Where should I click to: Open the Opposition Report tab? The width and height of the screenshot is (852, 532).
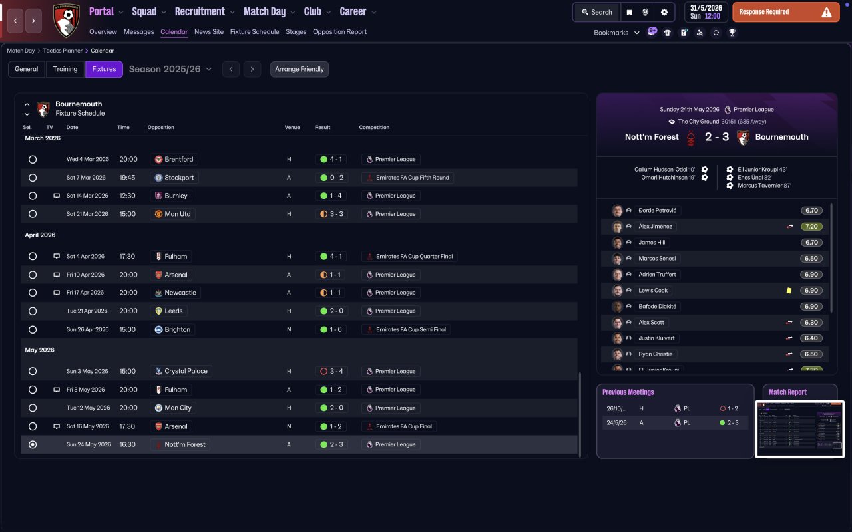click(x=339, y=32)
